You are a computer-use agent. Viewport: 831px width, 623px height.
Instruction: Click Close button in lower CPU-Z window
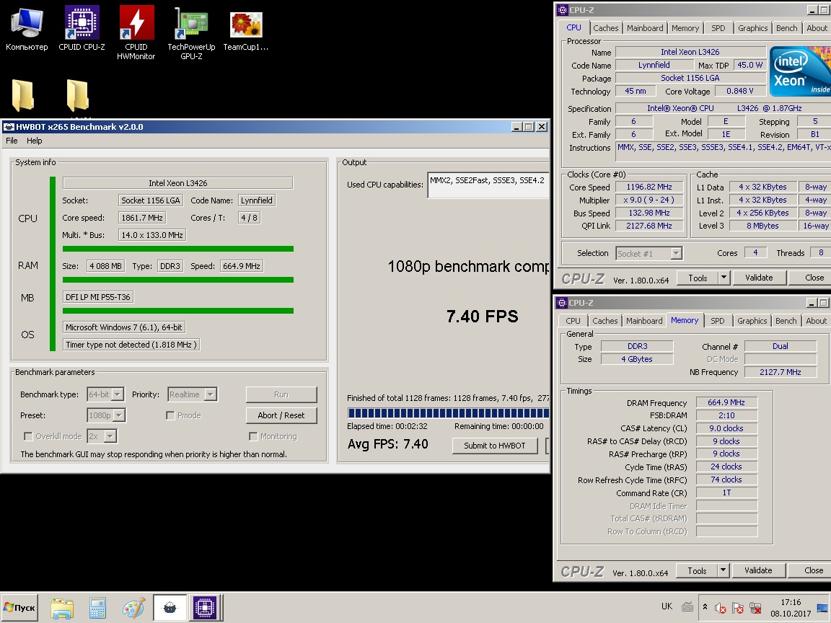pos(809,570)
